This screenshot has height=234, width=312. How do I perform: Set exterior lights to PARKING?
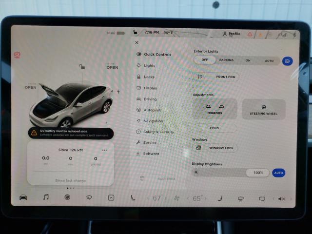point(226,60)
